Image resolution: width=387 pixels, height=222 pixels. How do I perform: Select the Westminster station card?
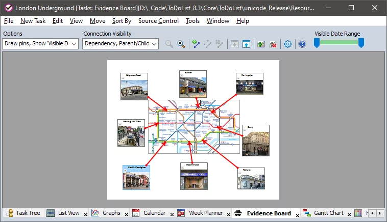pos(194,176)
